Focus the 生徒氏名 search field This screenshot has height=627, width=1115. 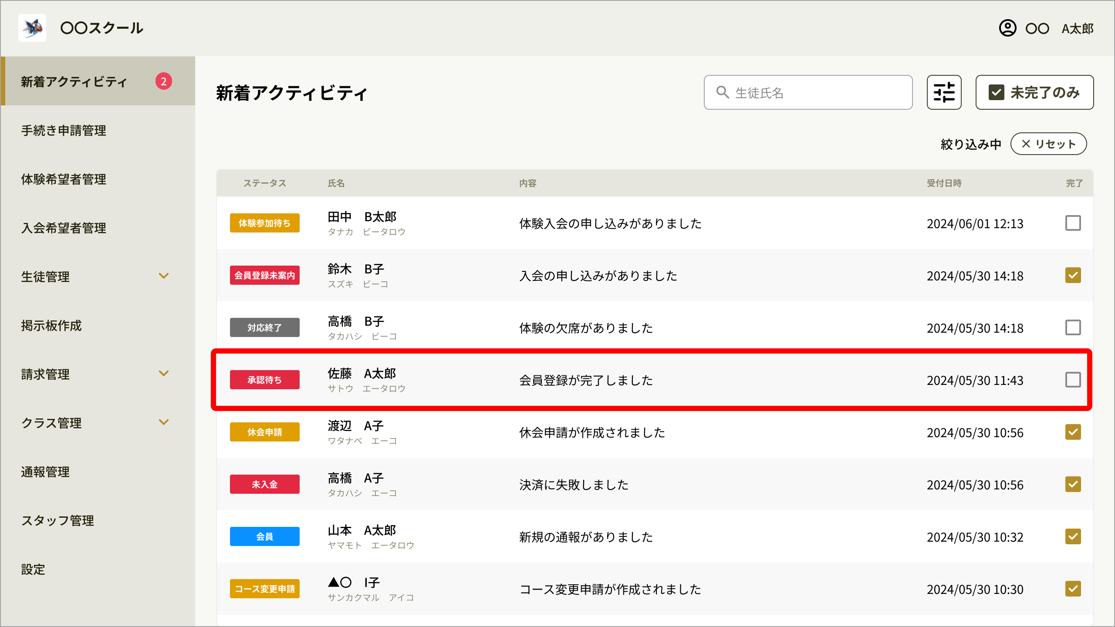pos(808,92)
